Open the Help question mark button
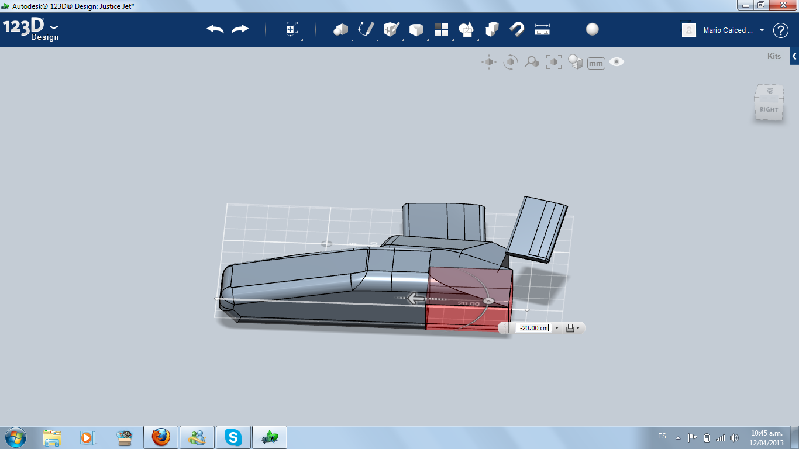The width and height of the screenshot is (799, 449). (x=781, y=30)
